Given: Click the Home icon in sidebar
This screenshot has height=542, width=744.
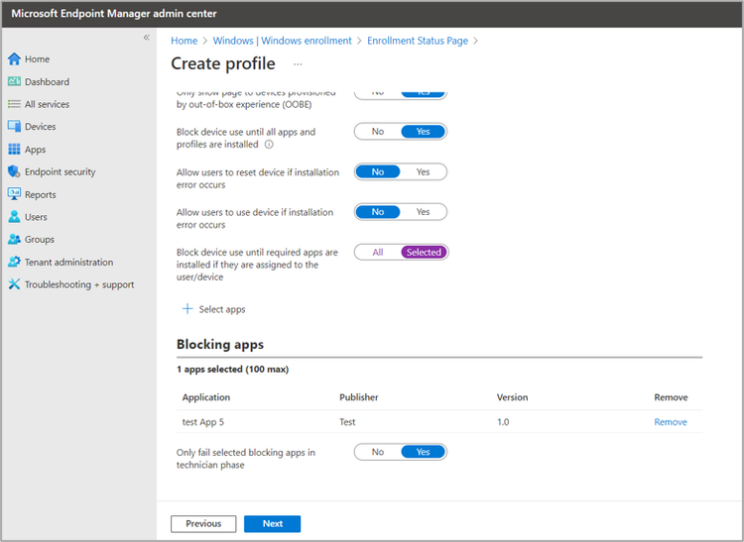Looking at the screenshot, I should click(14, 59).
